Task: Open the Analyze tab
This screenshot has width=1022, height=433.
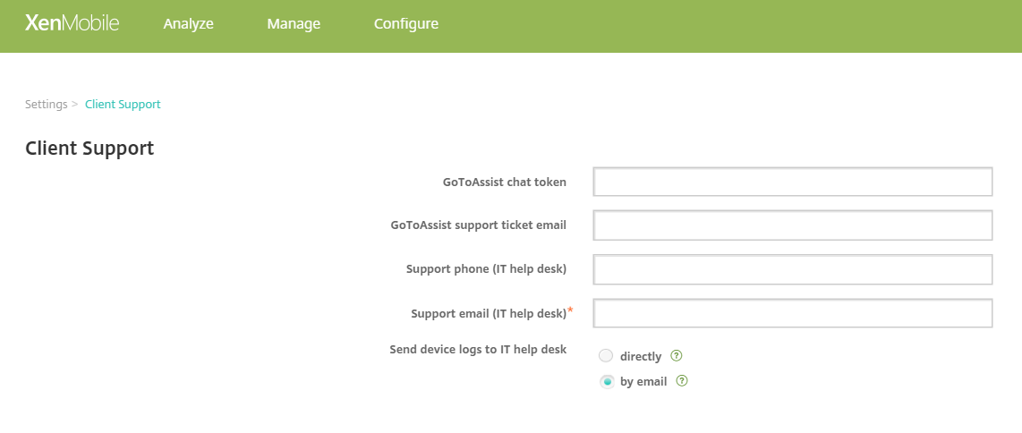Action: point(188,24)
